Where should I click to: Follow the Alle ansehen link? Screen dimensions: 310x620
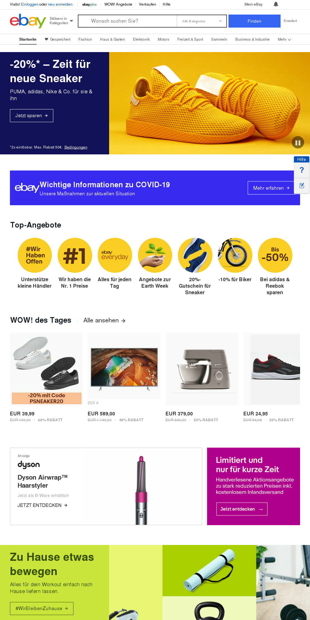click(x=104, y=321)
